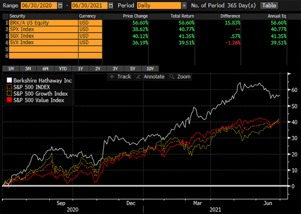Click the Price Change column header

[135, 16]
